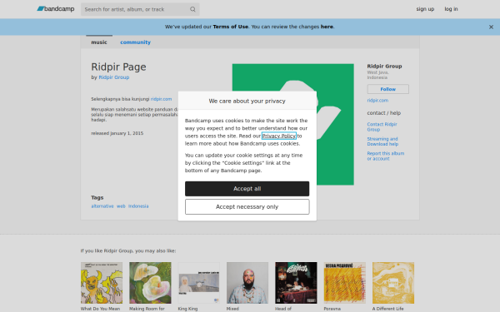Open the 'Poravna' album thumbnail
This screenshot has height=312, width=500.
[345, 283]
